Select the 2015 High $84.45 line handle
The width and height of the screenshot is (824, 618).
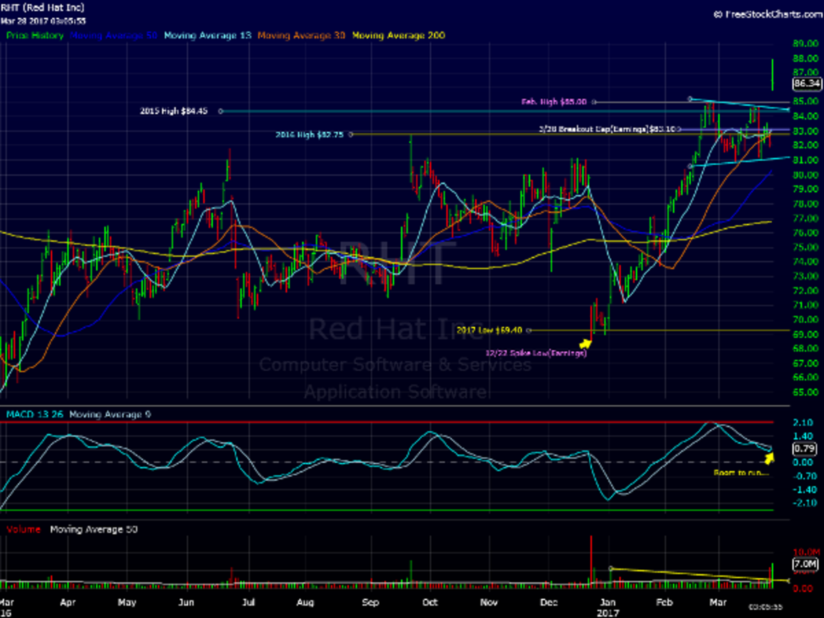(x=221, y=111)
